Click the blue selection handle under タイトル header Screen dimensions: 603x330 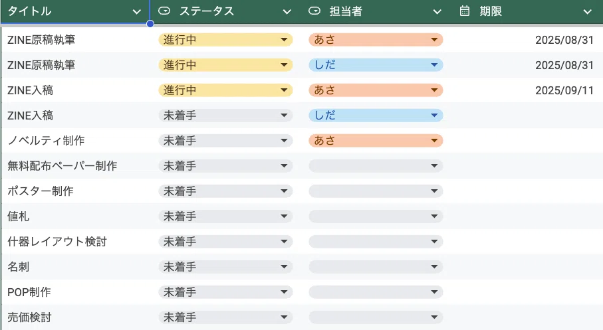pos(150,24)
